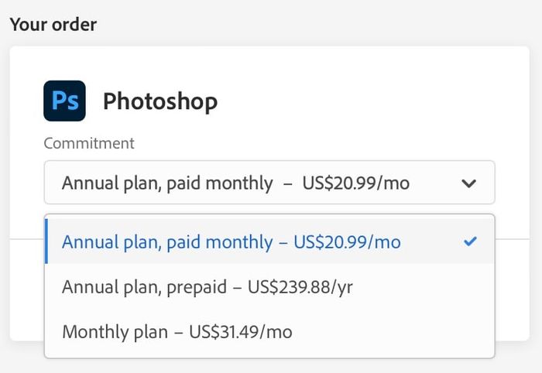Click the blue checkmark beside the selected plan

tap(470, 241)
